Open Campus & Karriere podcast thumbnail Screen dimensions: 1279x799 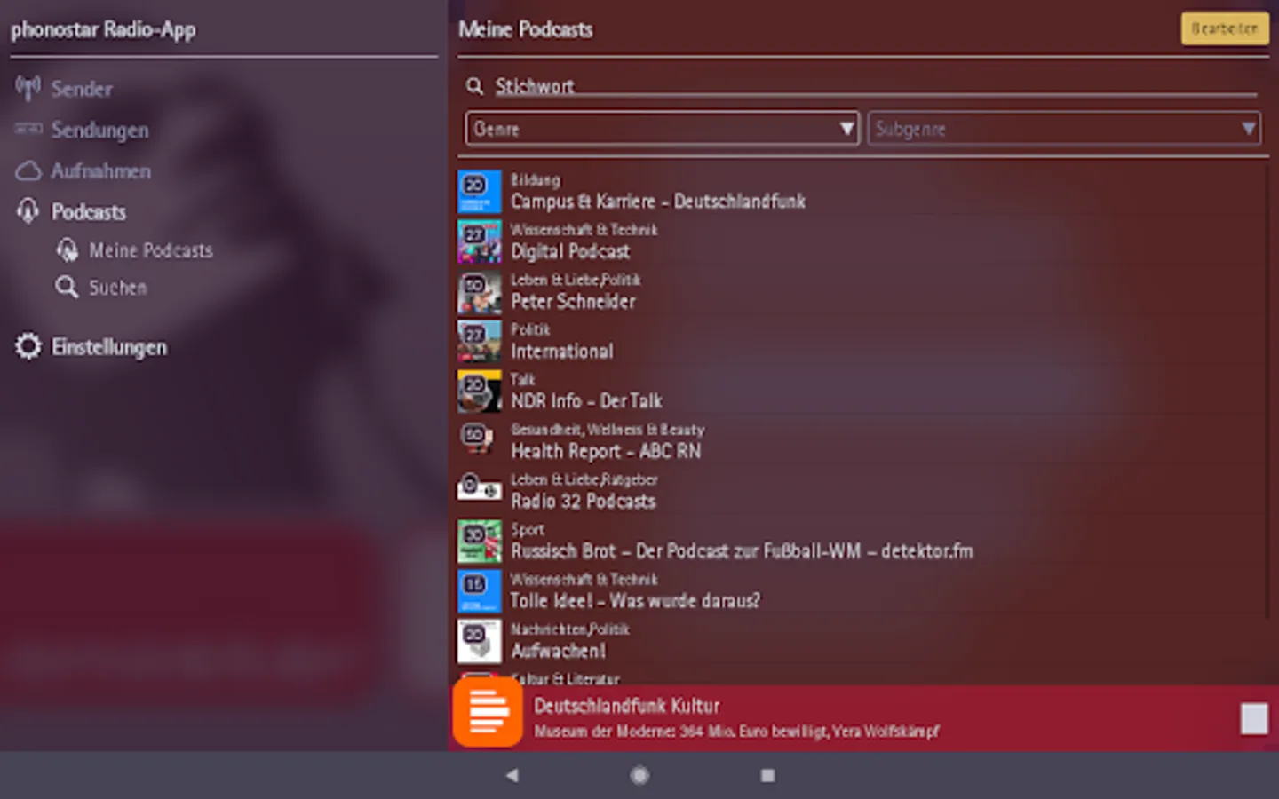coord(480,192)
